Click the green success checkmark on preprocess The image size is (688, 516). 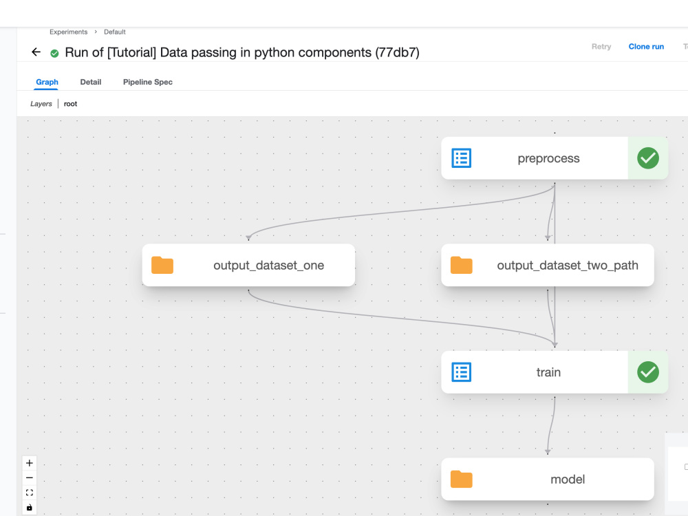coord(647,158)
